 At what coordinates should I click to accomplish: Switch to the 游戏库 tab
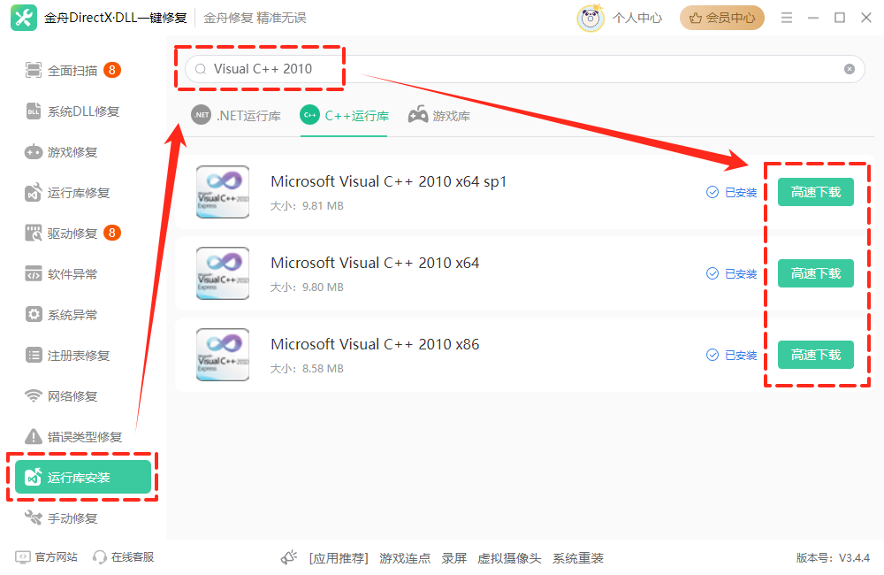pyautogui.click(x=439, y=116)
